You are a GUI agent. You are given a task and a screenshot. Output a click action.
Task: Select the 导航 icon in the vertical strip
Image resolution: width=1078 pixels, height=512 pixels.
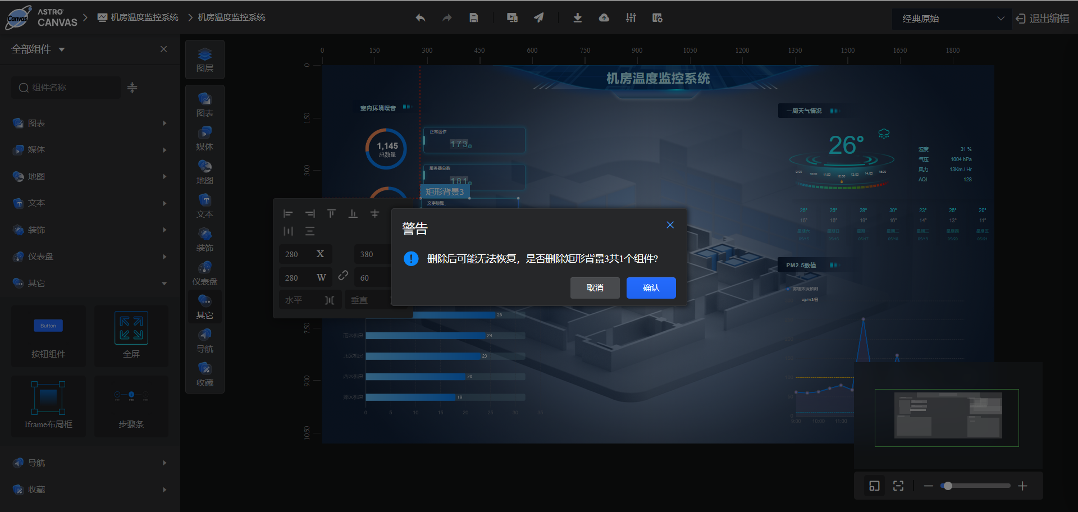point(205,340)
